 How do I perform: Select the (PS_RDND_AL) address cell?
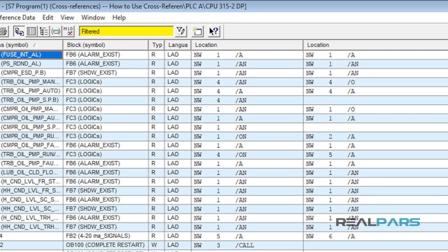pos(31,64)
